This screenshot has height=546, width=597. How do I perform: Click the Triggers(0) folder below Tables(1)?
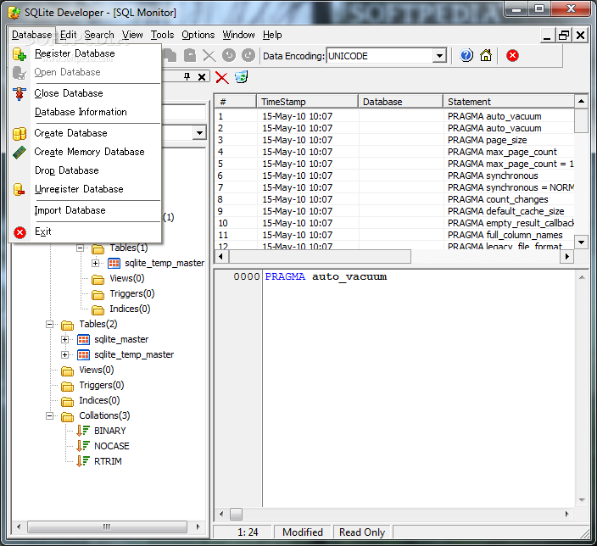[x=98, y=294]
